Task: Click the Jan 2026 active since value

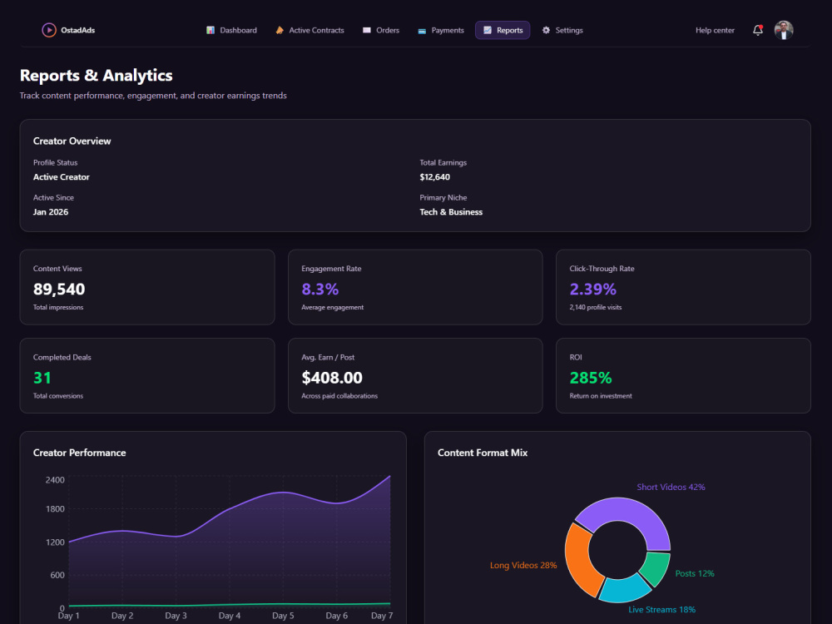Action: pyautogui.click(x=51, y=212)
